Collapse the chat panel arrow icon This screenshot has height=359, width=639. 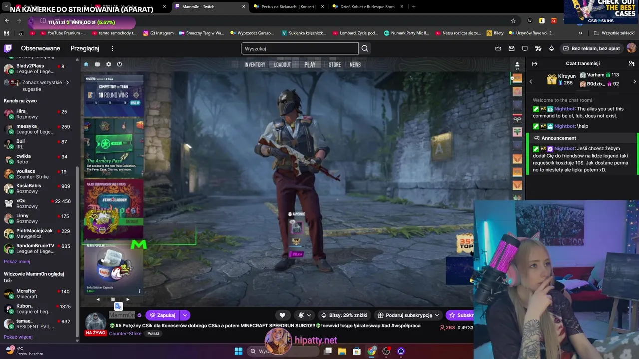pos(534,64)
